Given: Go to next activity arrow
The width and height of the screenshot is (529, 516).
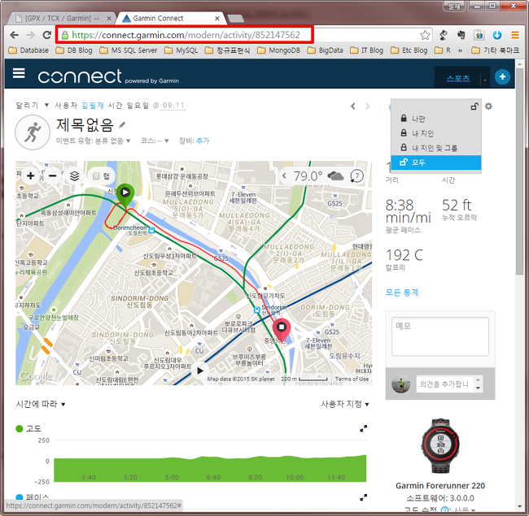Looking at the screenshot, I should (x=367, y=106).
